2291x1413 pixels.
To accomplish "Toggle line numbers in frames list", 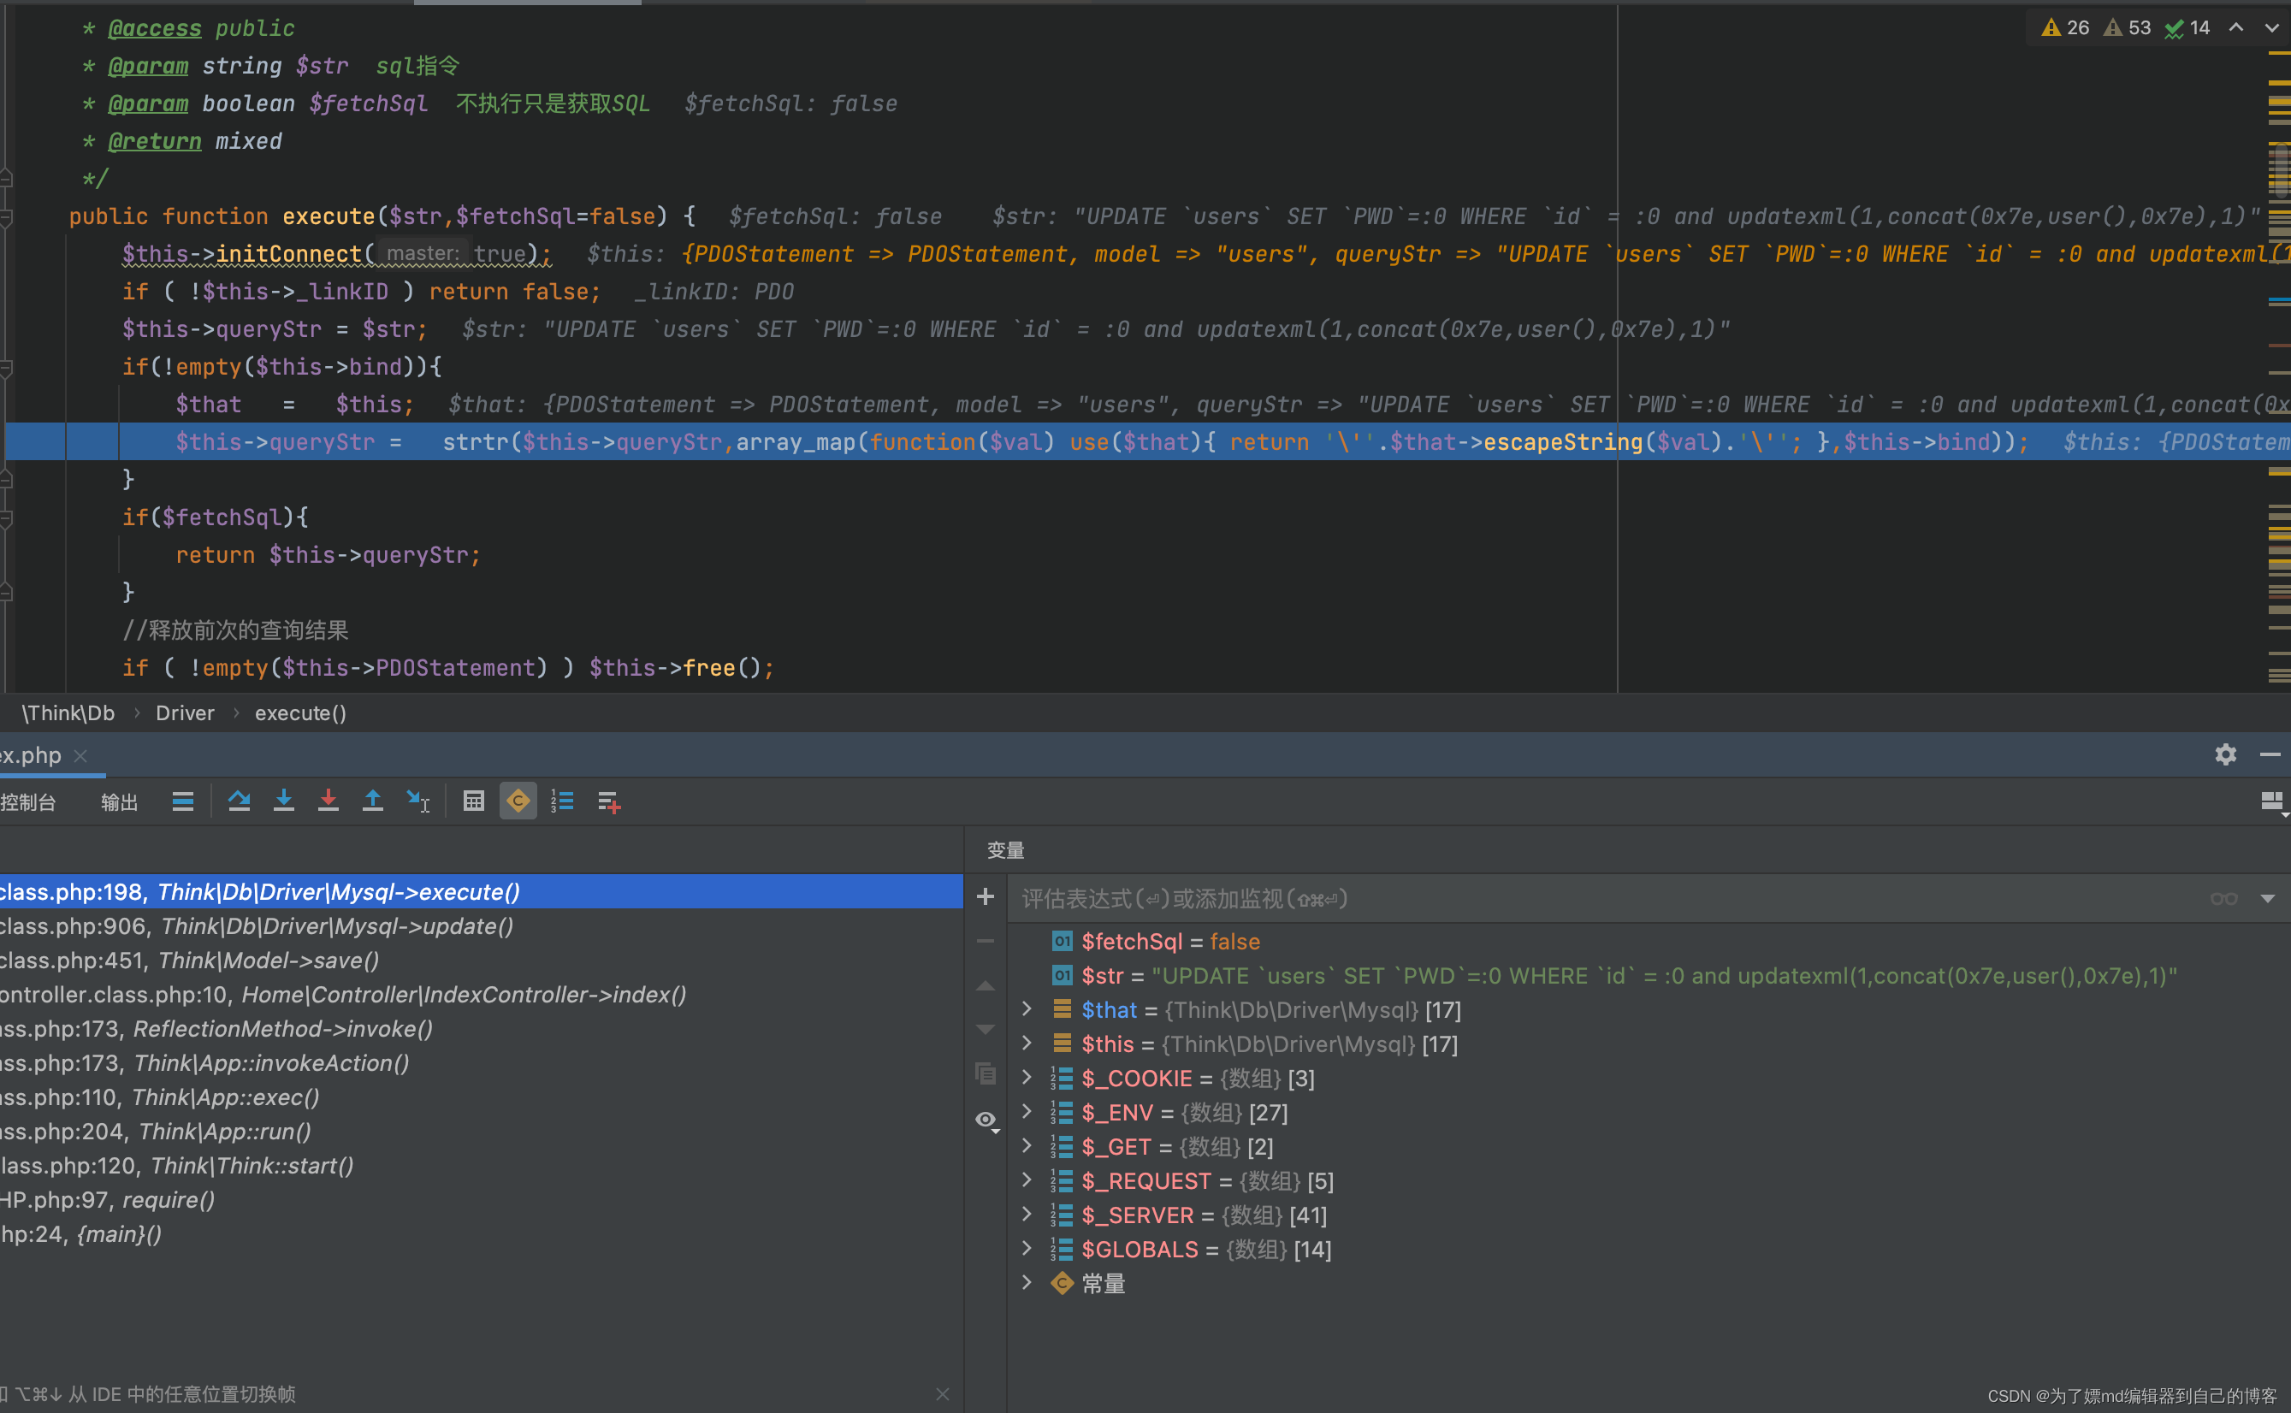I will (x=563, y=801).
